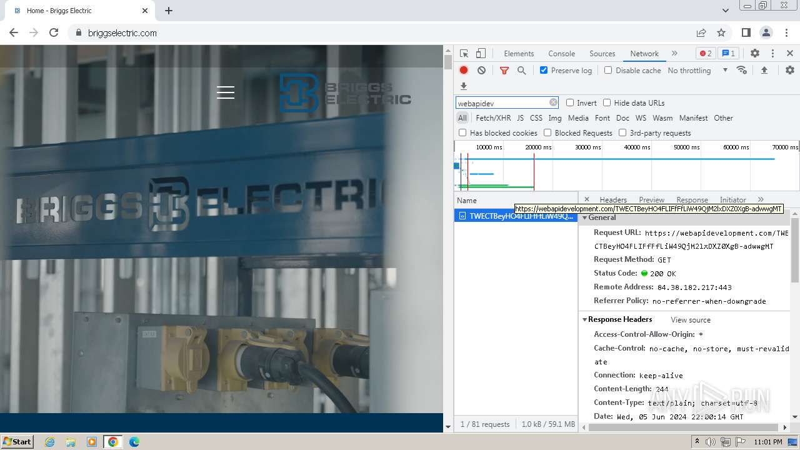Open DevTools customize three-dot menu
Image resolution: width=800 pixels, height=450 pixels.
pos(772,53)
